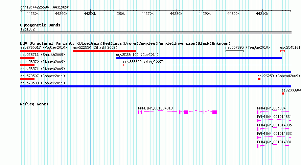Select the esv2545161 red variant marker
Viewport: 301px width, 165px height.
point(283,51)
